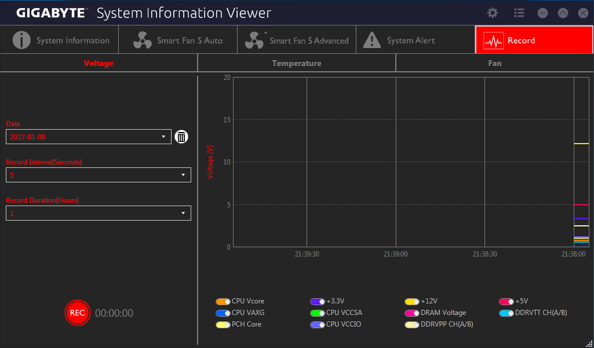The height and width of the screenshot is (348, 594).
Task: Toggle DDRVPP CH(A/B) voltage line
Action: (412, 324)
